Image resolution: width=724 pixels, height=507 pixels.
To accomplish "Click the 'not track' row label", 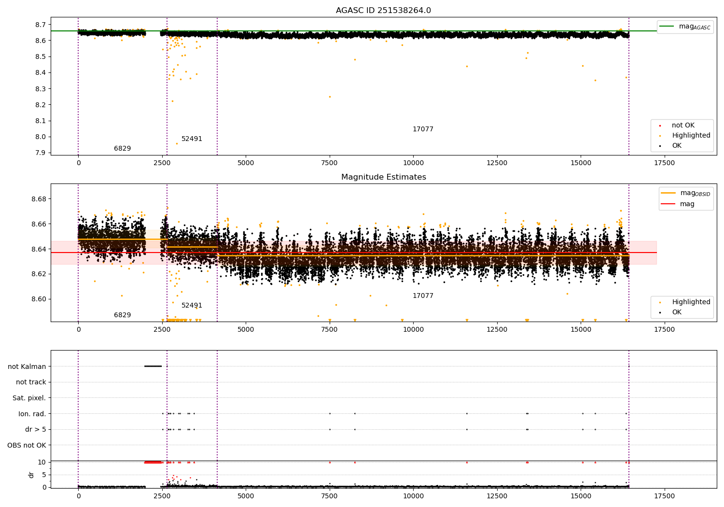I will pos(31,382).
